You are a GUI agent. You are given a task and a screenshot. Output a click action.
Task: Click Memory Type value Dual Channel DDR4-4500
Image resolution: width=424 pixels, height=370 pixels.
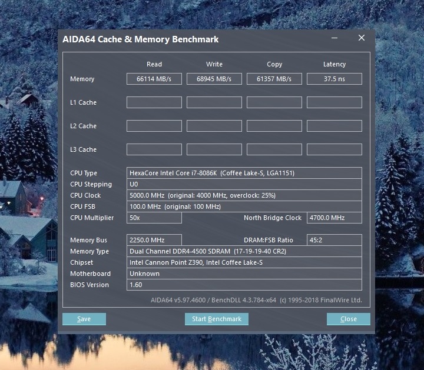pyautogui.click(x=244, y=251)
